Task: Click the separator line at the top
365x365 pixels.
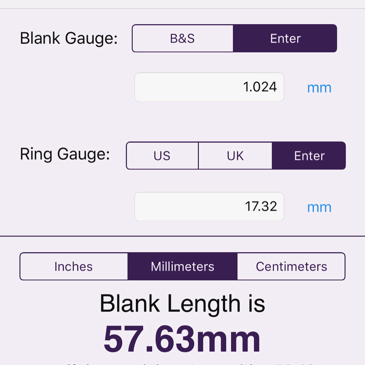Action: pos(182,8)
